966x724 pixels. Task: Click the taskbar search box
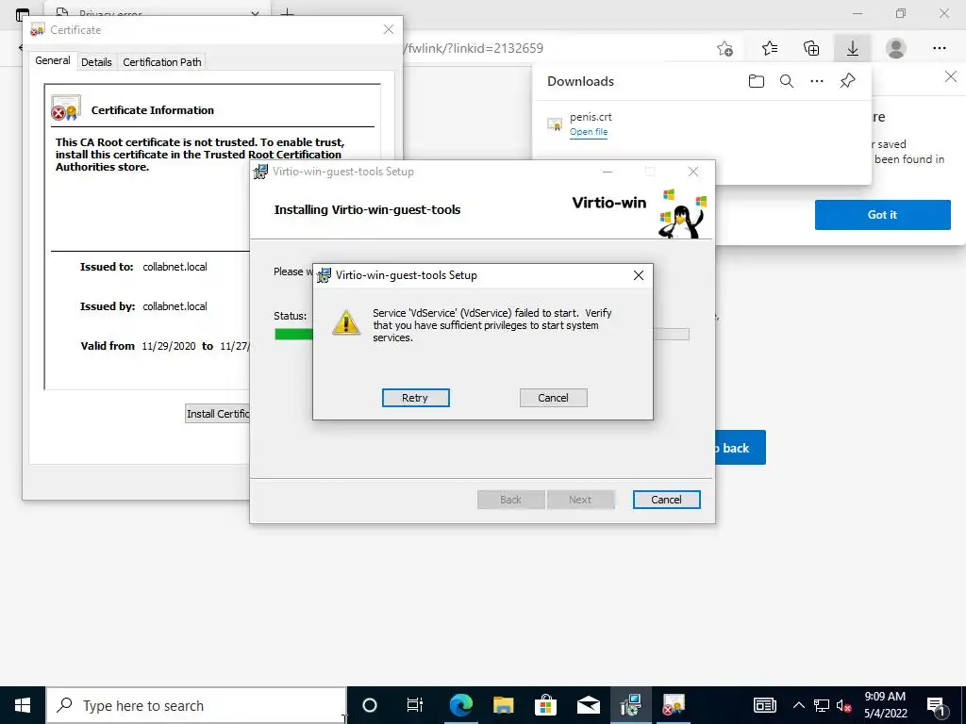click(196, 705)
